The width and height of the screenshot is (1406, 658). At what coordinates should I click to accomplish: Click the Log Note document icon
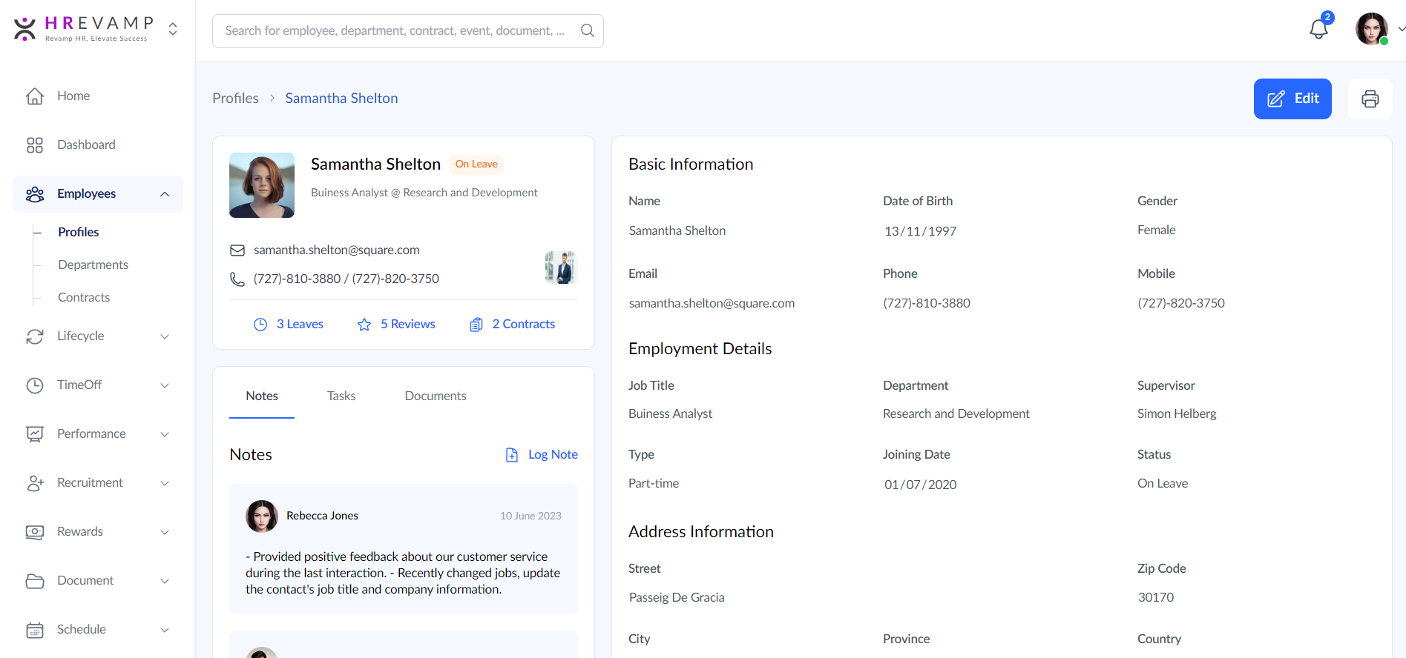(512, 455)
